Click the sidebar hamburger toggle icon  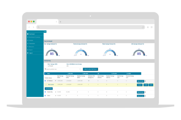[45, 31]
